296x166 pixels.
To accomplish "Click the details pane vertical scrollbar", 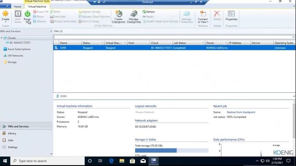I will [x=294, y=120].
